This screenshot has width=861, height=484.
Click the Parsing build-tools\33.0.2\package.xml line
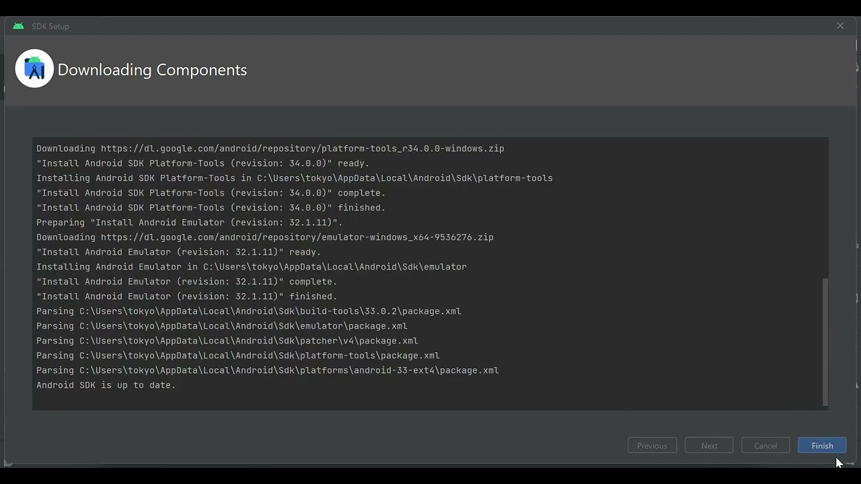coord(248,311)
